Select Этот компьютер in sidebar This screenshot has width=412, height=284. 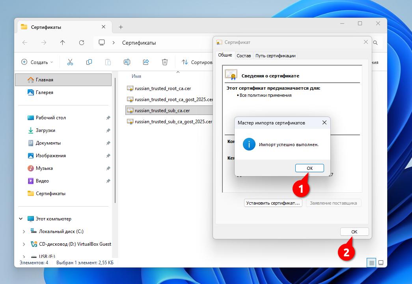click(53, 219)
